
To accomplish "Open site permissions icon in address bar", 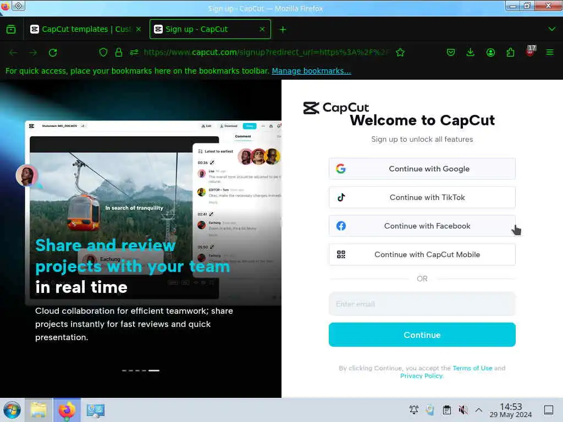I will (134, 52).
